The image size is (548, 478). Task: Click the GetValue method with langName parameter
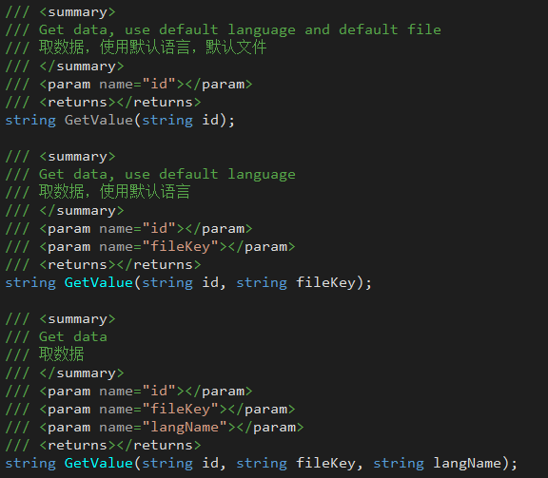(99, 464)
